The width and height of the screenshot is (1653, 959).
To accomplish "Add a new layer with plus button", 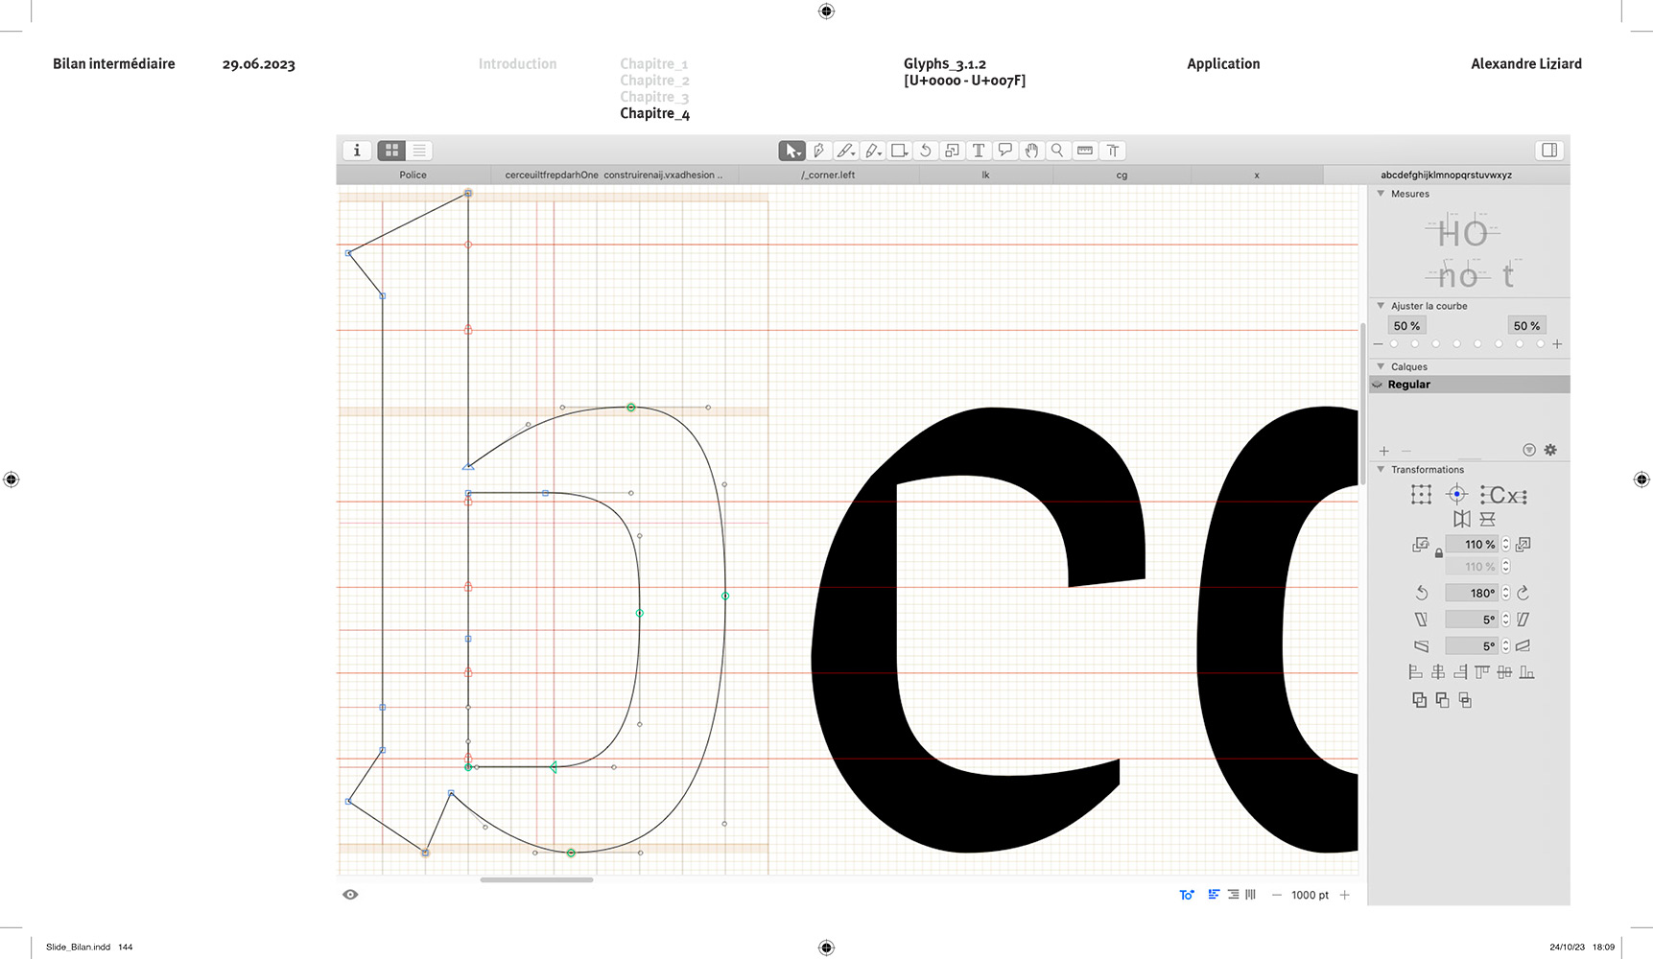I will [x=1383, y=451].
